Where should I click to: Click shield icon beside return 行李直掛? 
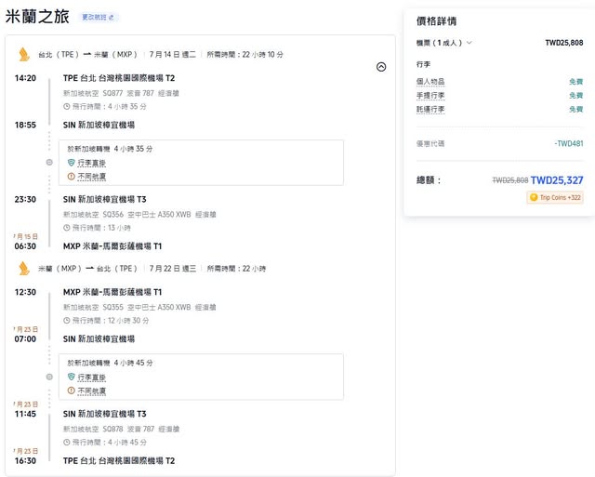tap(72, 377)
